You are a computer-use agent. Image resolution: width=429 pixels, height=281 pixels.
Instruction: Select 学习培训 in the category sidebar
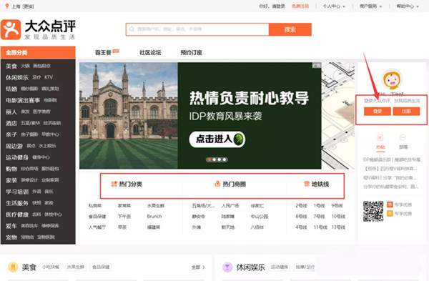tap(17, 192)
